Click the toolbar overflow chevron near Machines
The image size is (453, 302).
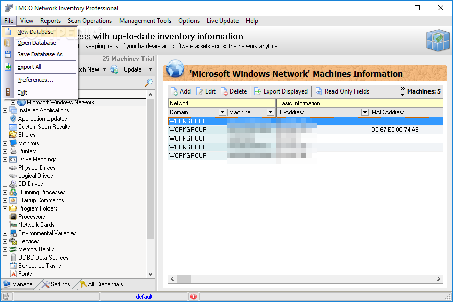(403, 91)
